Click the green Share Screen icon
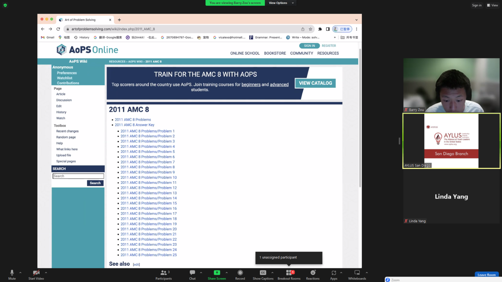This screenshot has width=502, height=282. coord(217,273)
